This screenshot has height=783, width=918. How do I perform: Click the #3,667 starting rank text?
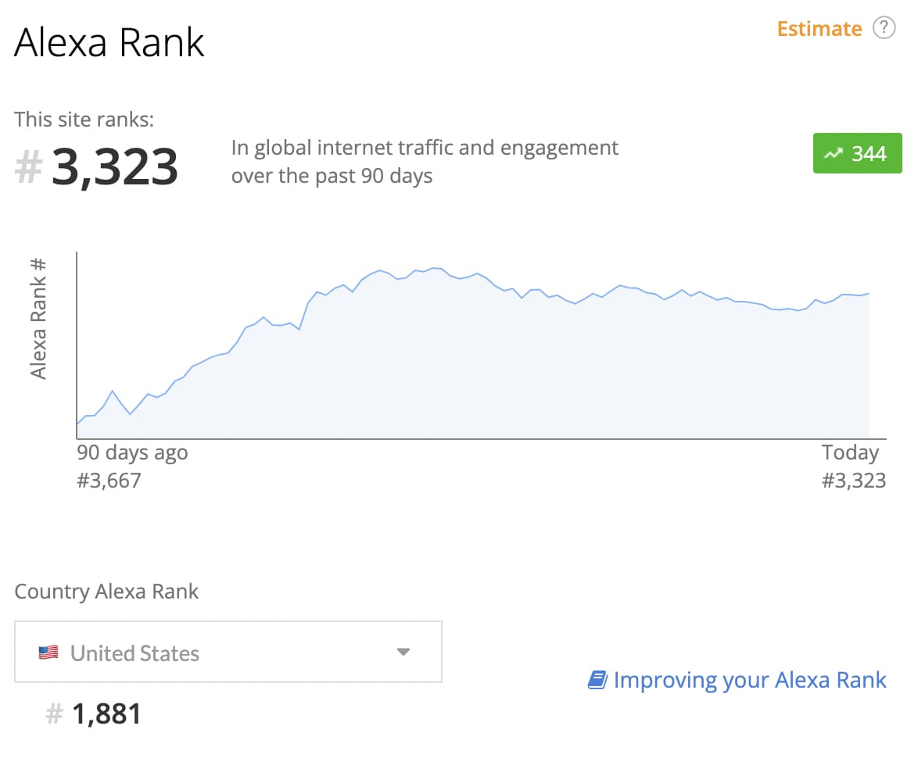[x=109, y=481]
